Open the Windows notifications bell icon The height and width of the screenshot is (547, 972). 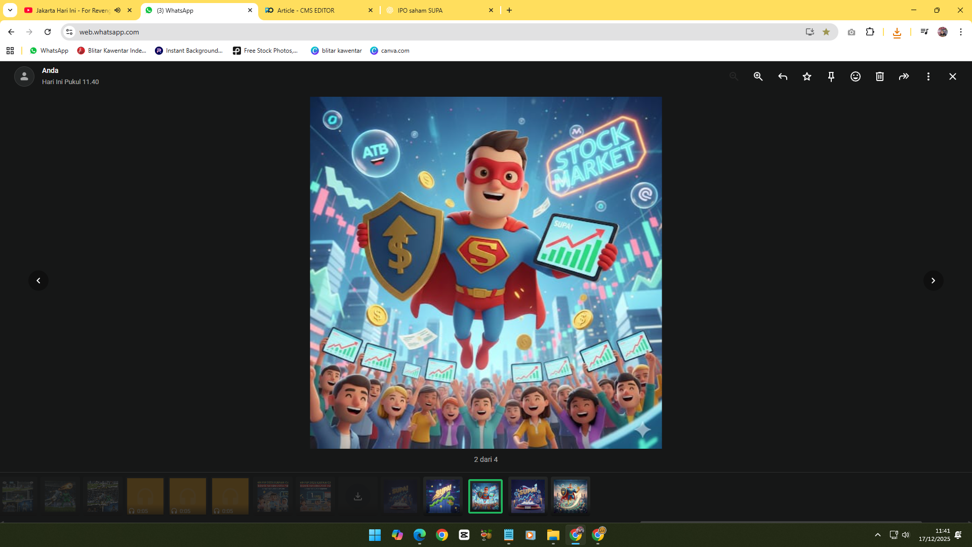click(958, 535)
